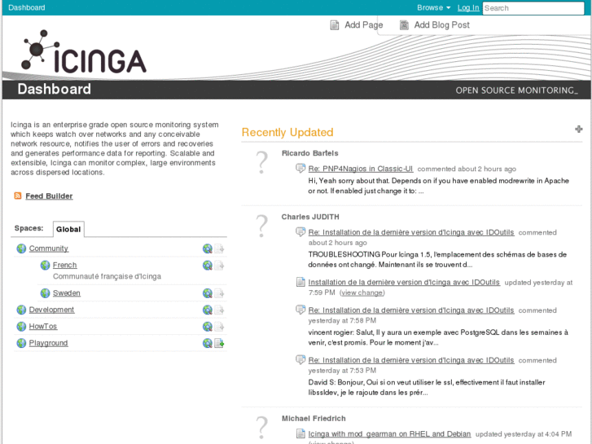Open the Browse dropdown menu

click(x=433, y=7)
